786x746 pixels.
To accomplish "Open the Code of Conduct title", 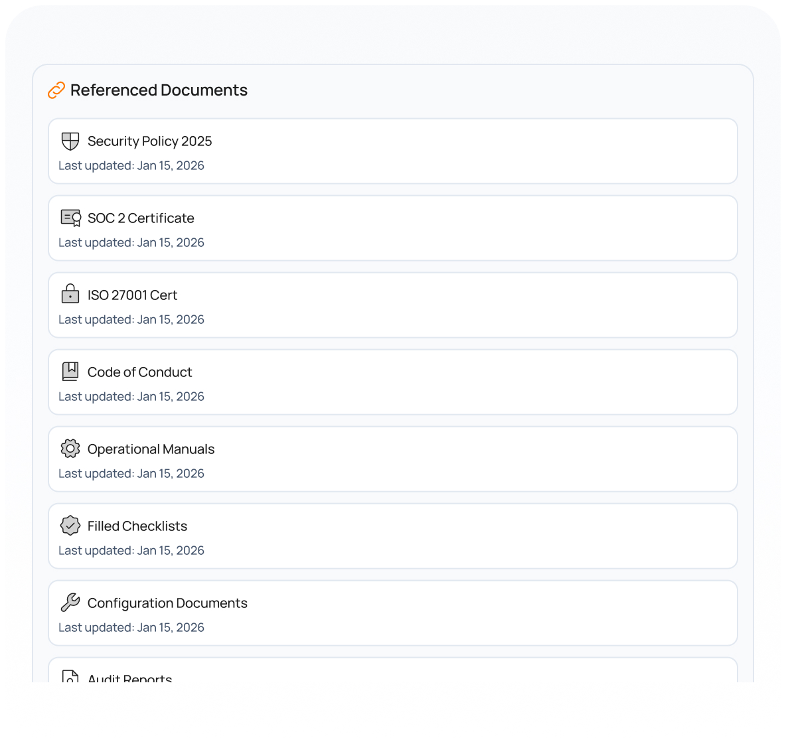I will pos(139,372).
